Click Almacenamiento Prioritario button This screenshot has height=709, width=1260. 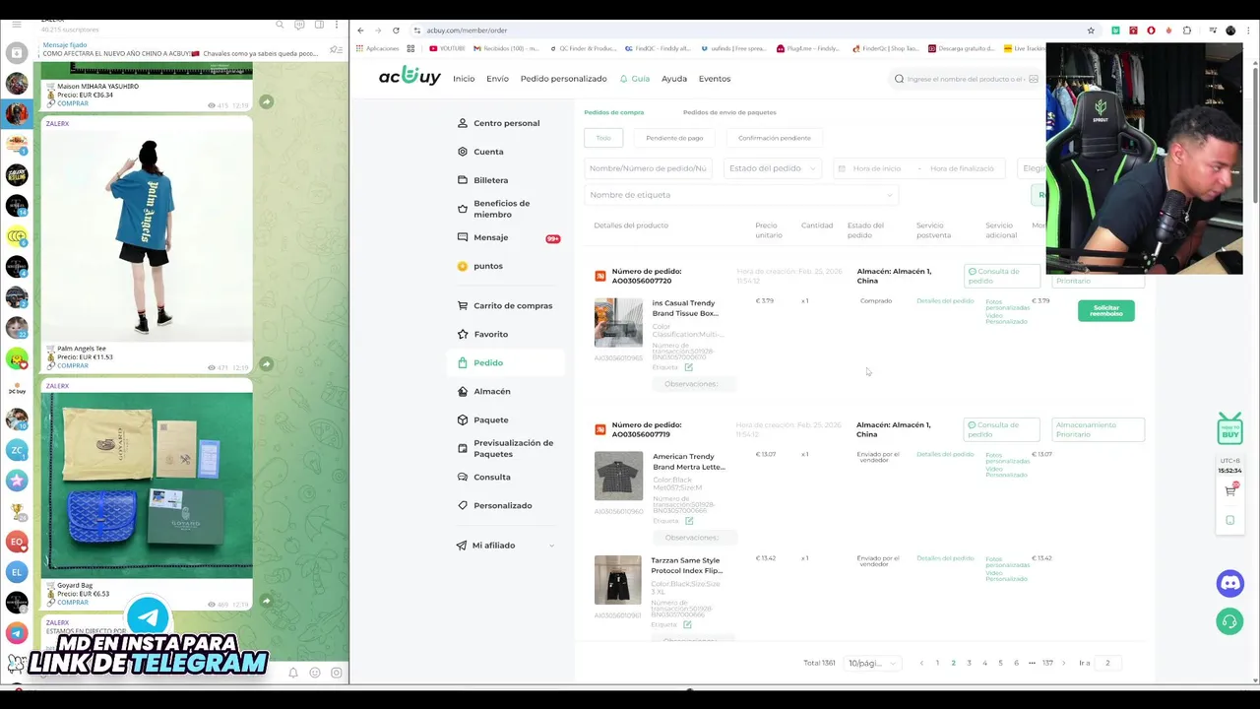[1098, 429]
